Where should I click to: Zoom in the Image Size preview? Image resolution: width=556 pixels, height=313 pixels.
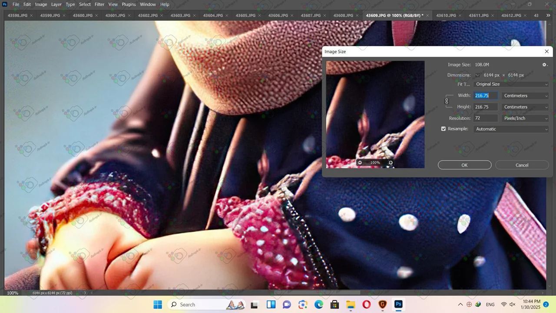tap(391, 163)
